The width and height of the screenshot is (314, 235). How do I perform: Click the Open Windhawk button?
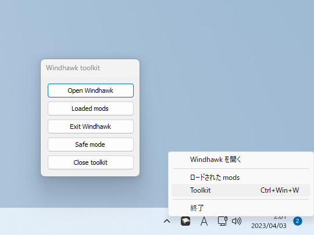point(91,91)
